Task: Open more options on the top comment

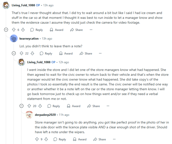Action: click(x=91, y=30)
